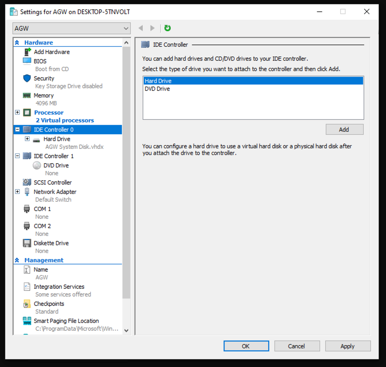Click the green refresh icon
The width and height of the screenshot is (386, 367).
[167, 28]
